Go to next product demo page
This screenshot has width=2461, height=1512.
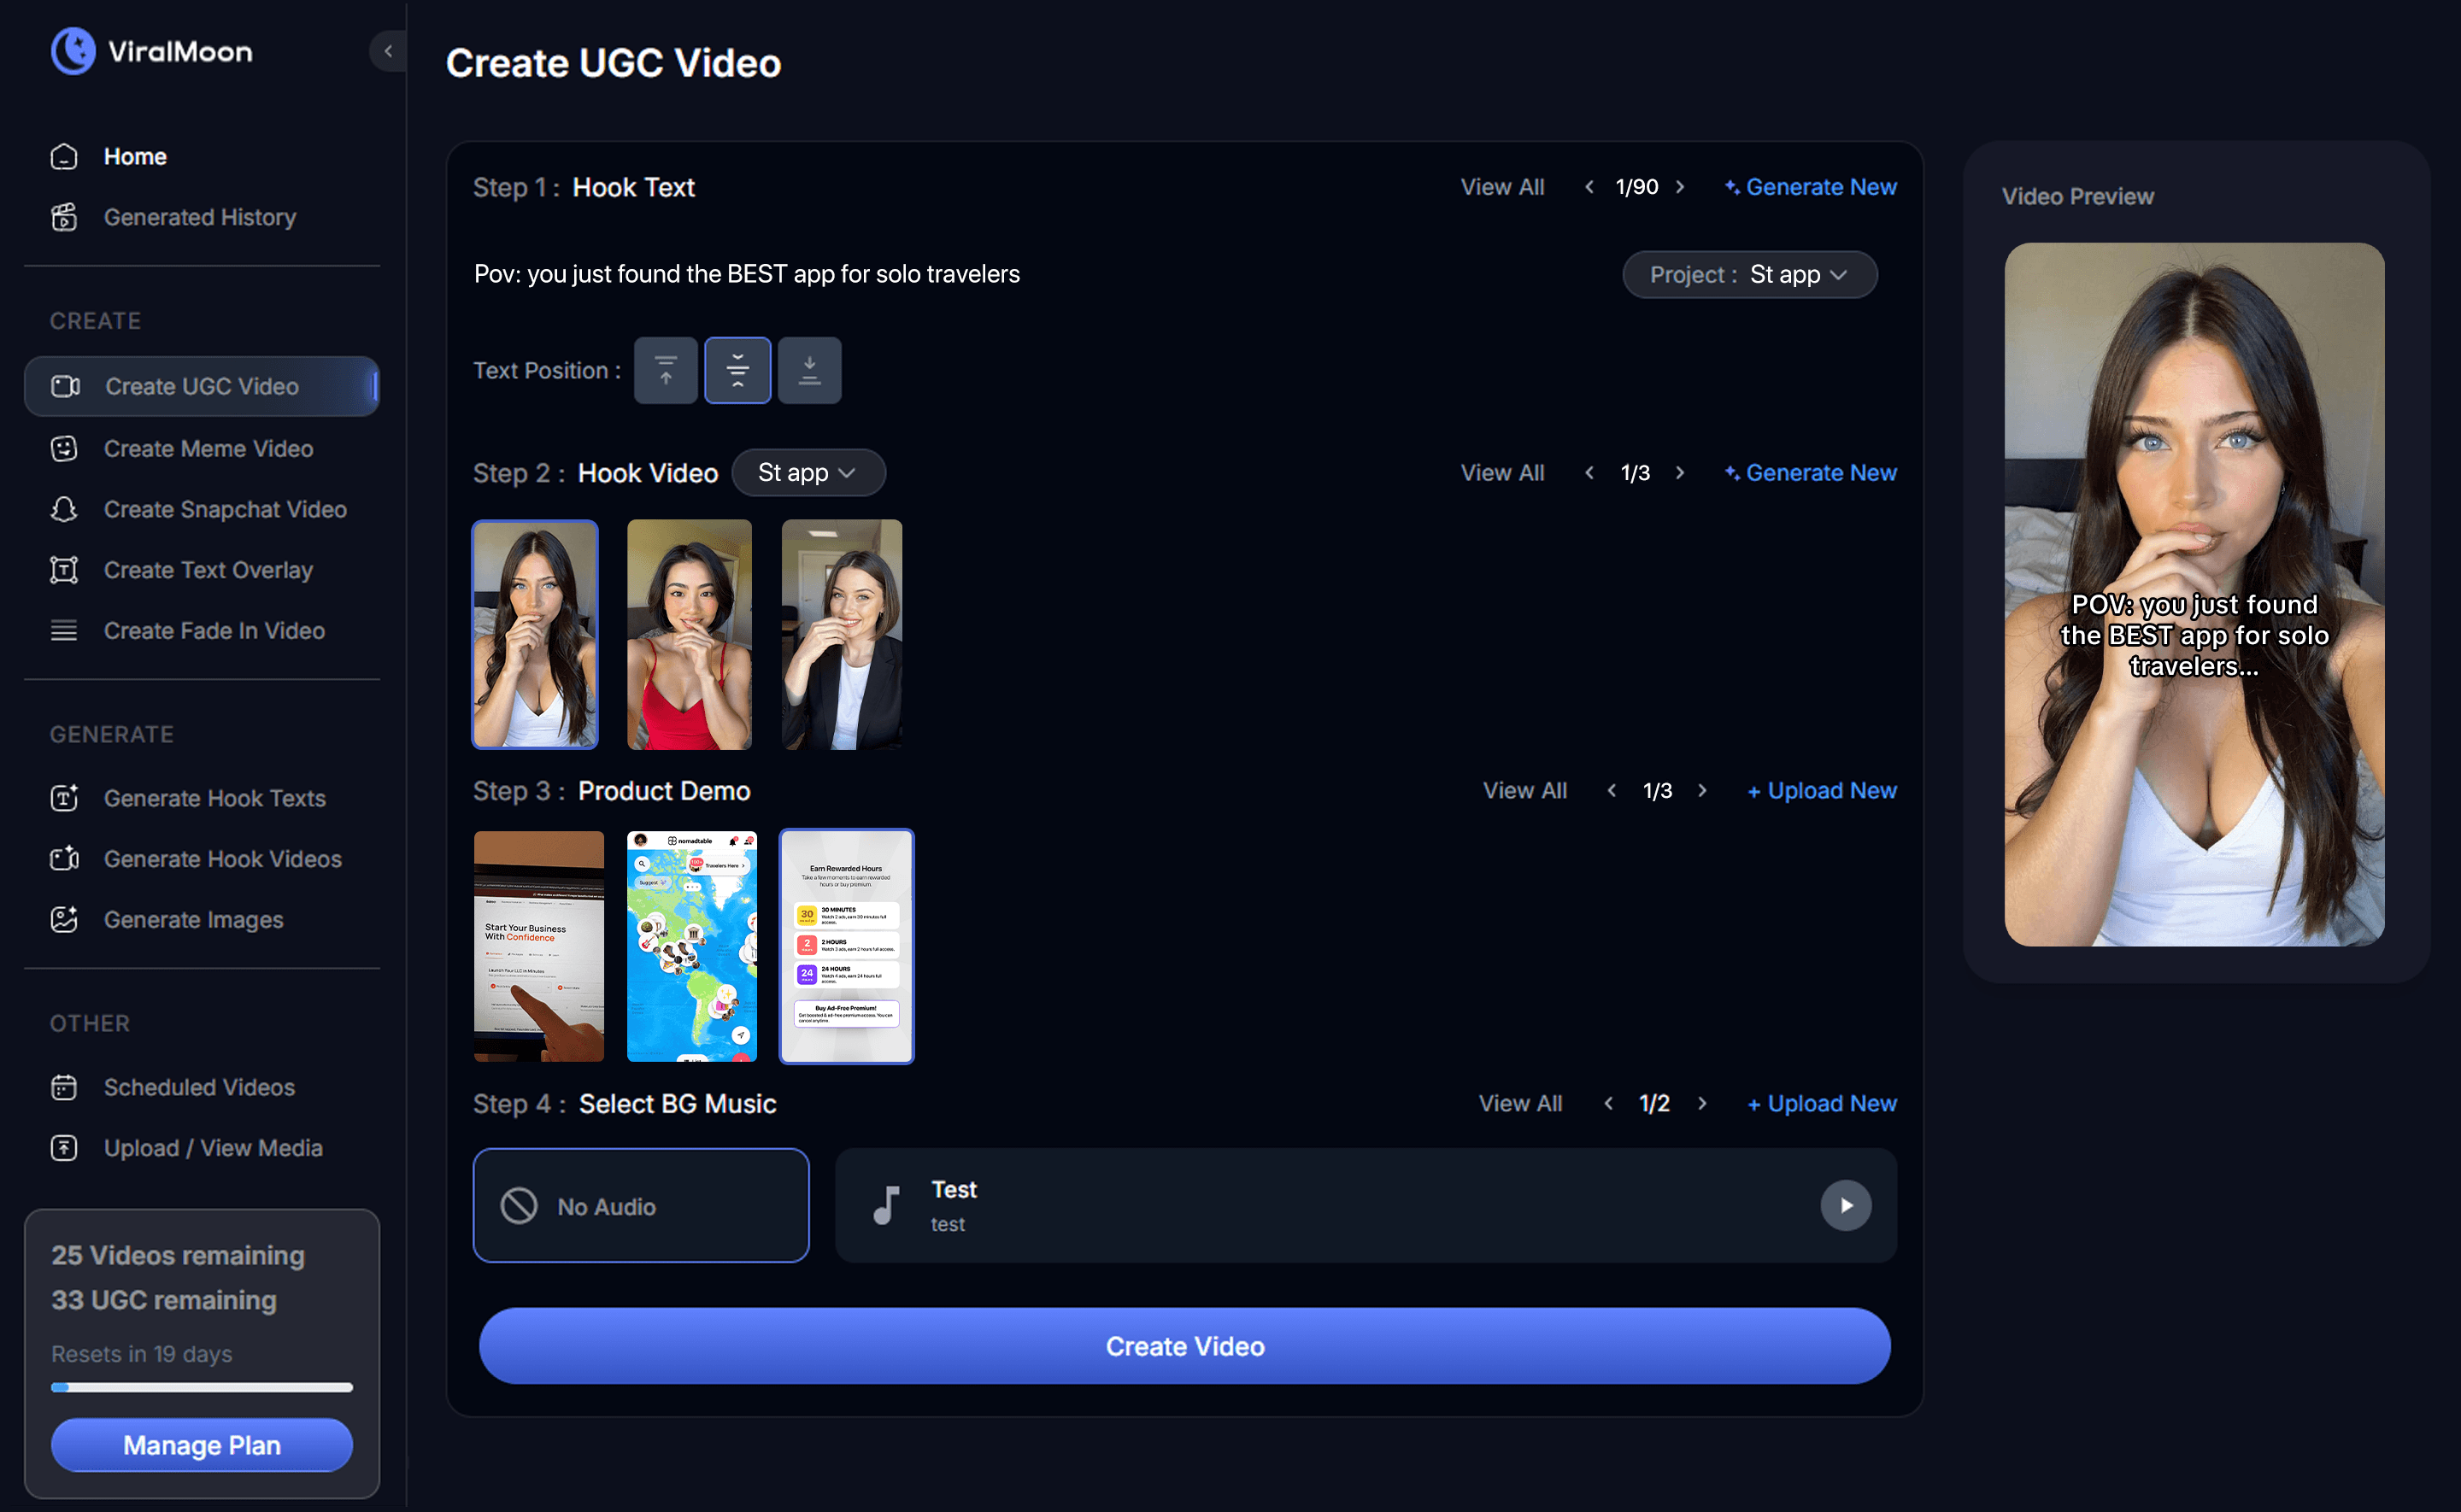click(1702, 790)
